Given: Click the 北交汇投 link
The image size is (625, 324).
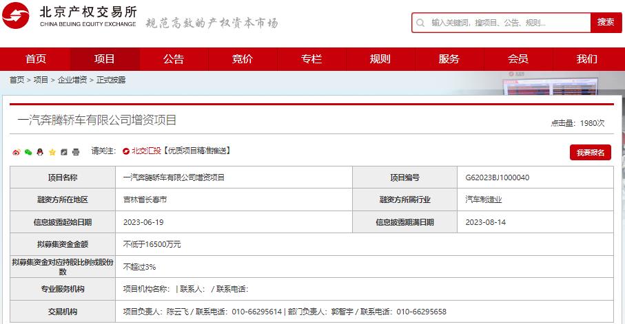Looking at the screenshot, I should click(x=145, y=151).
